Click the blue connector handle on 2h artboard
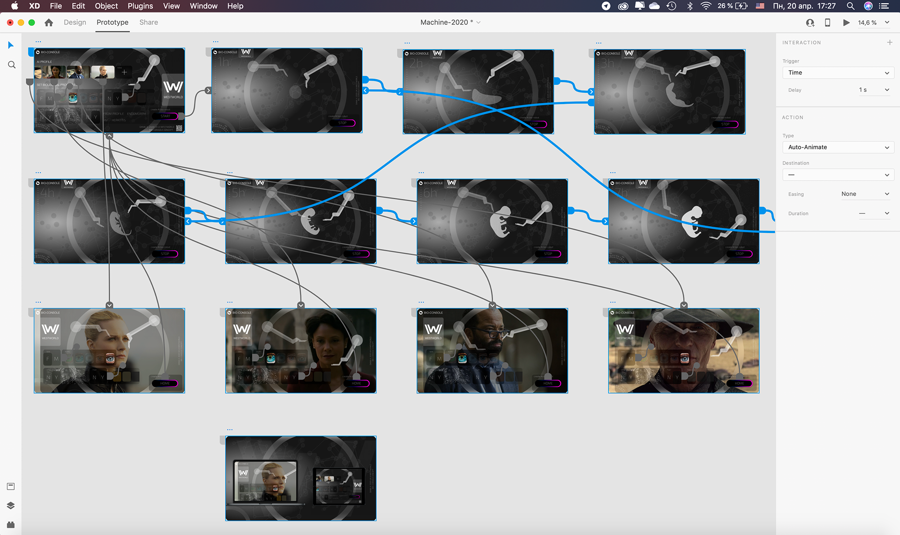The image size is (900, 535). [x=557, y=81]
